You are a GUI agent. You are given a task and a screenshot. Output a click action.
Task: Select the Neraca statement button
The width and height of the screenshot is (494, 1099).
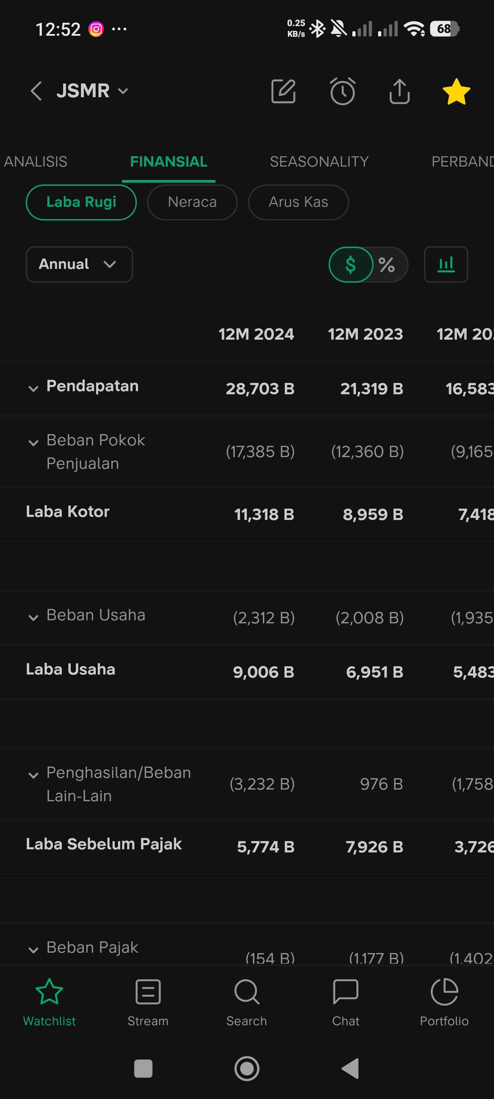click(192, 202)
